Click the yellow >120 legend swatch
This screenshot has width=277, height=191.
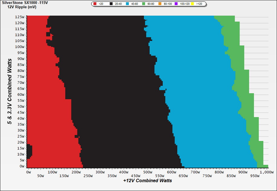(192, 4)
